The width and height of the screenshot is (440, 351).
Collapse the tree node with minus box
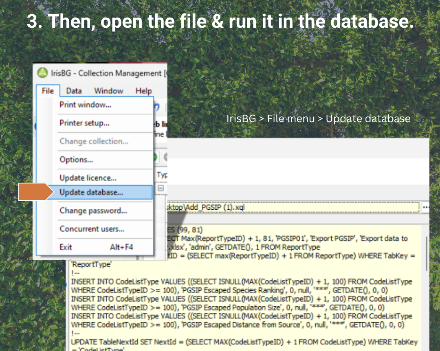point(161,188)
